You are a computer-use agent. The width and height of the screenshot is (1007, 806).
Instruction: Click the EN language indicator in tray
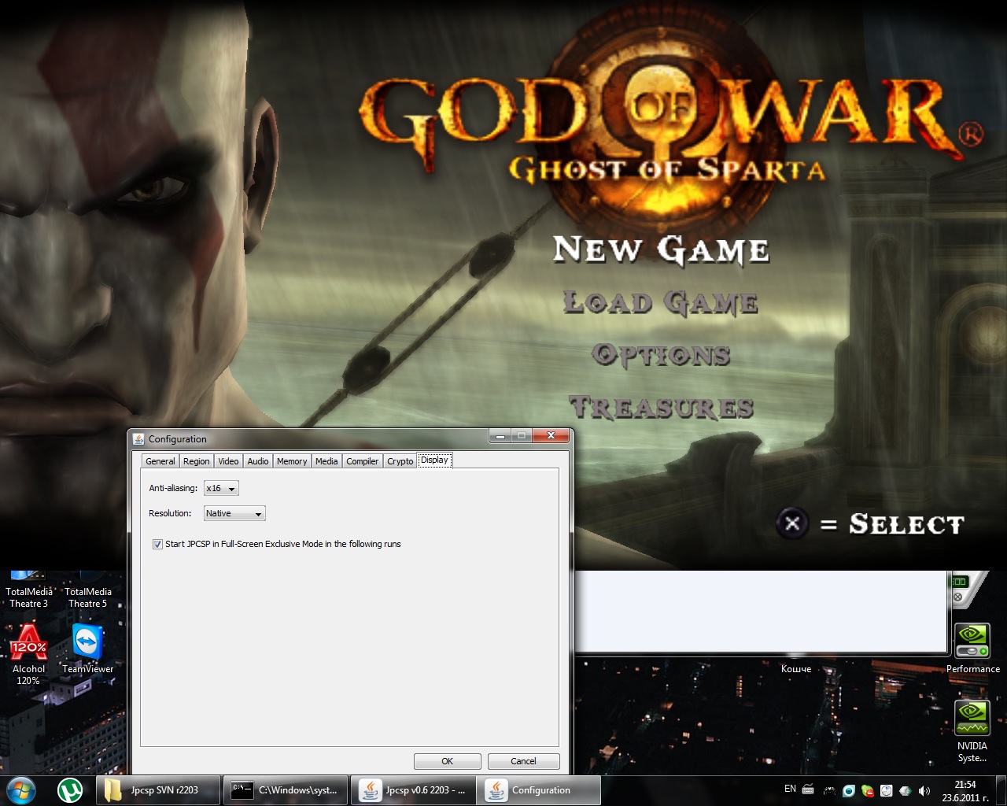point(790,789)
